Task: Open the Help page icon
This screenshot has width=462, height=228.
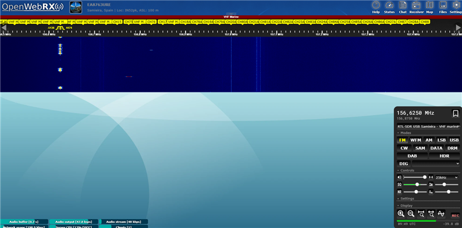Action: tap(376, 7)
